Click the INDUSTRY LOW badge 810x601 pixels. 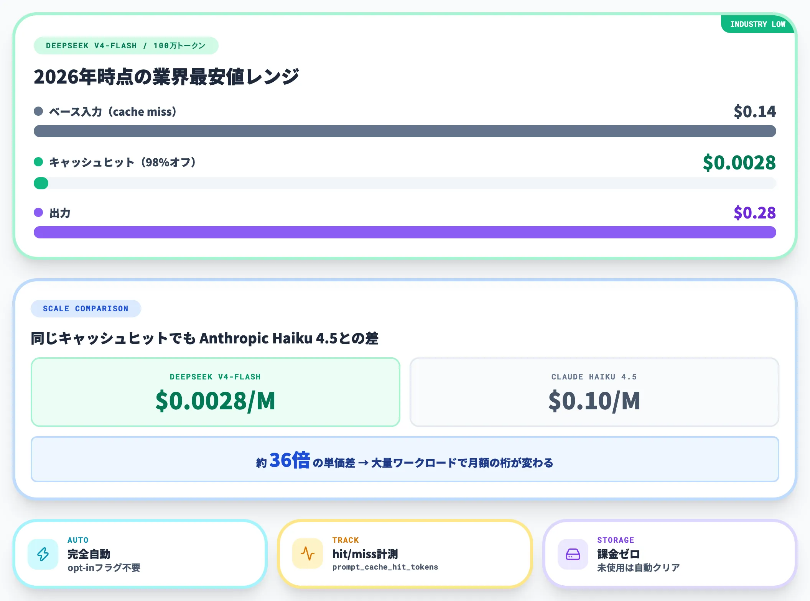coord(757,24)
